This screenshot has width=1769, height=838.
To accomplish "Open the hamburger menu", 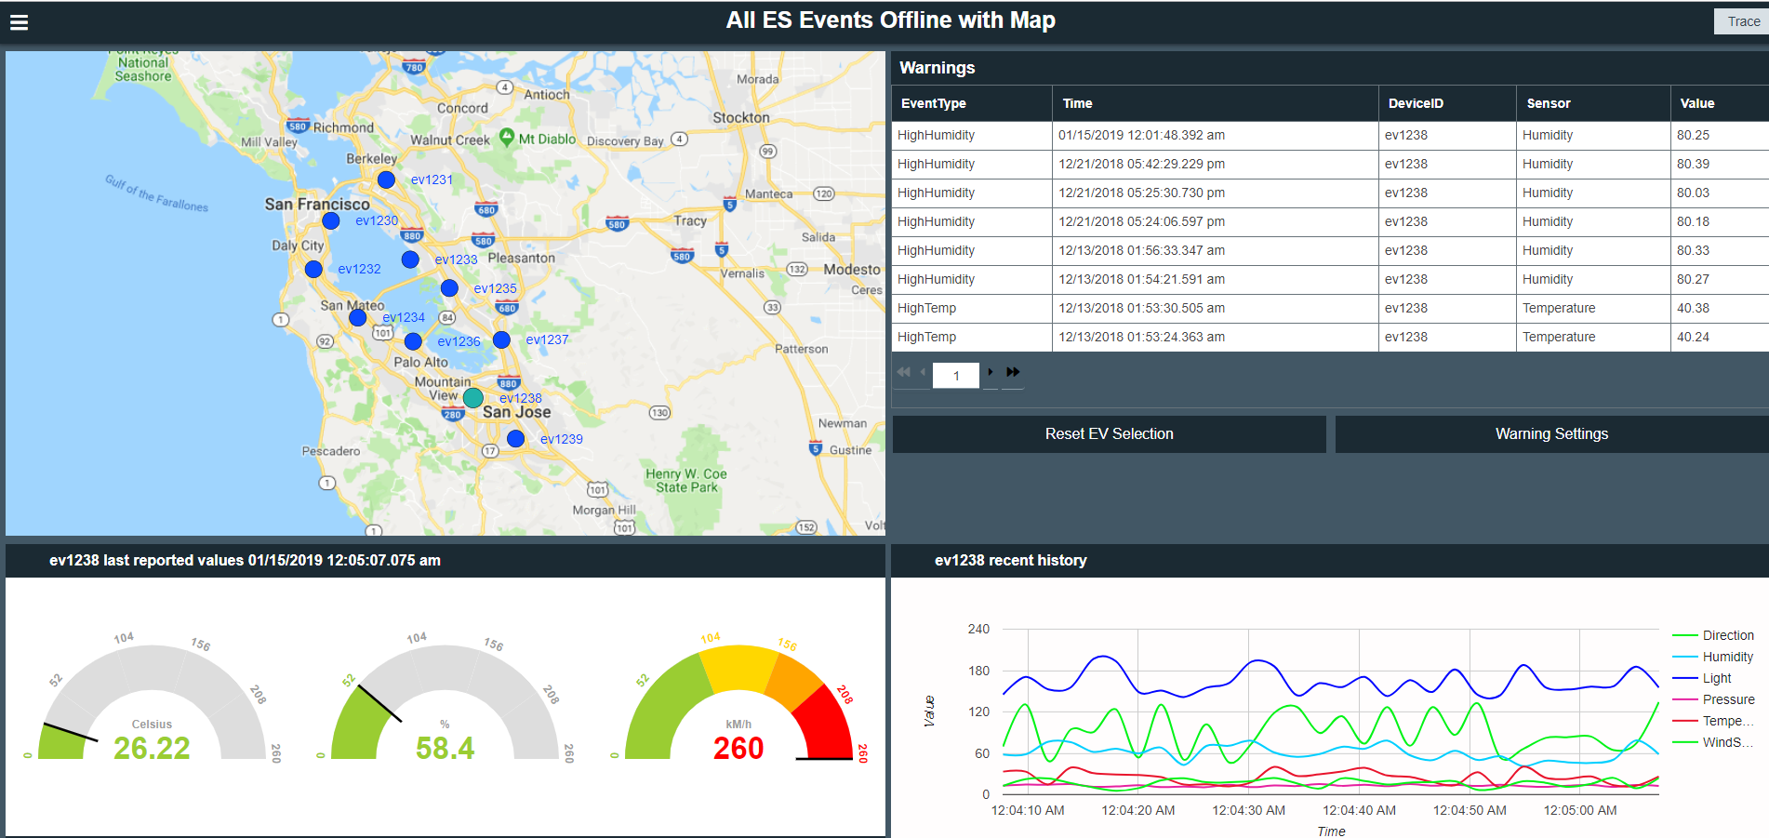I will pos(19,22).
